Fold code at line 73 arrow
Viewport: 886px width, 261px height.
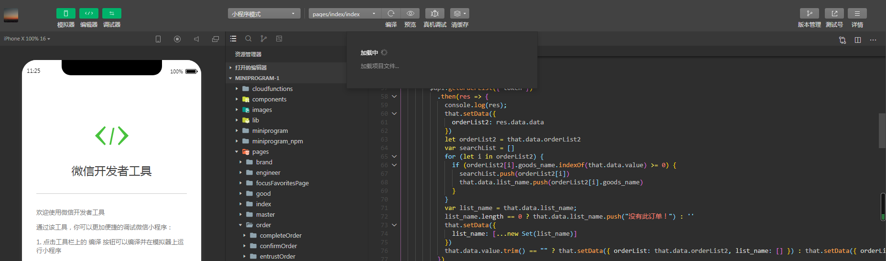click(394, 225)
